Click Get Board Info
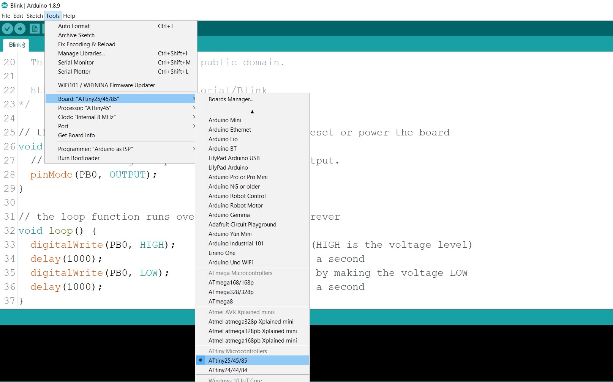 coord(121,135)
